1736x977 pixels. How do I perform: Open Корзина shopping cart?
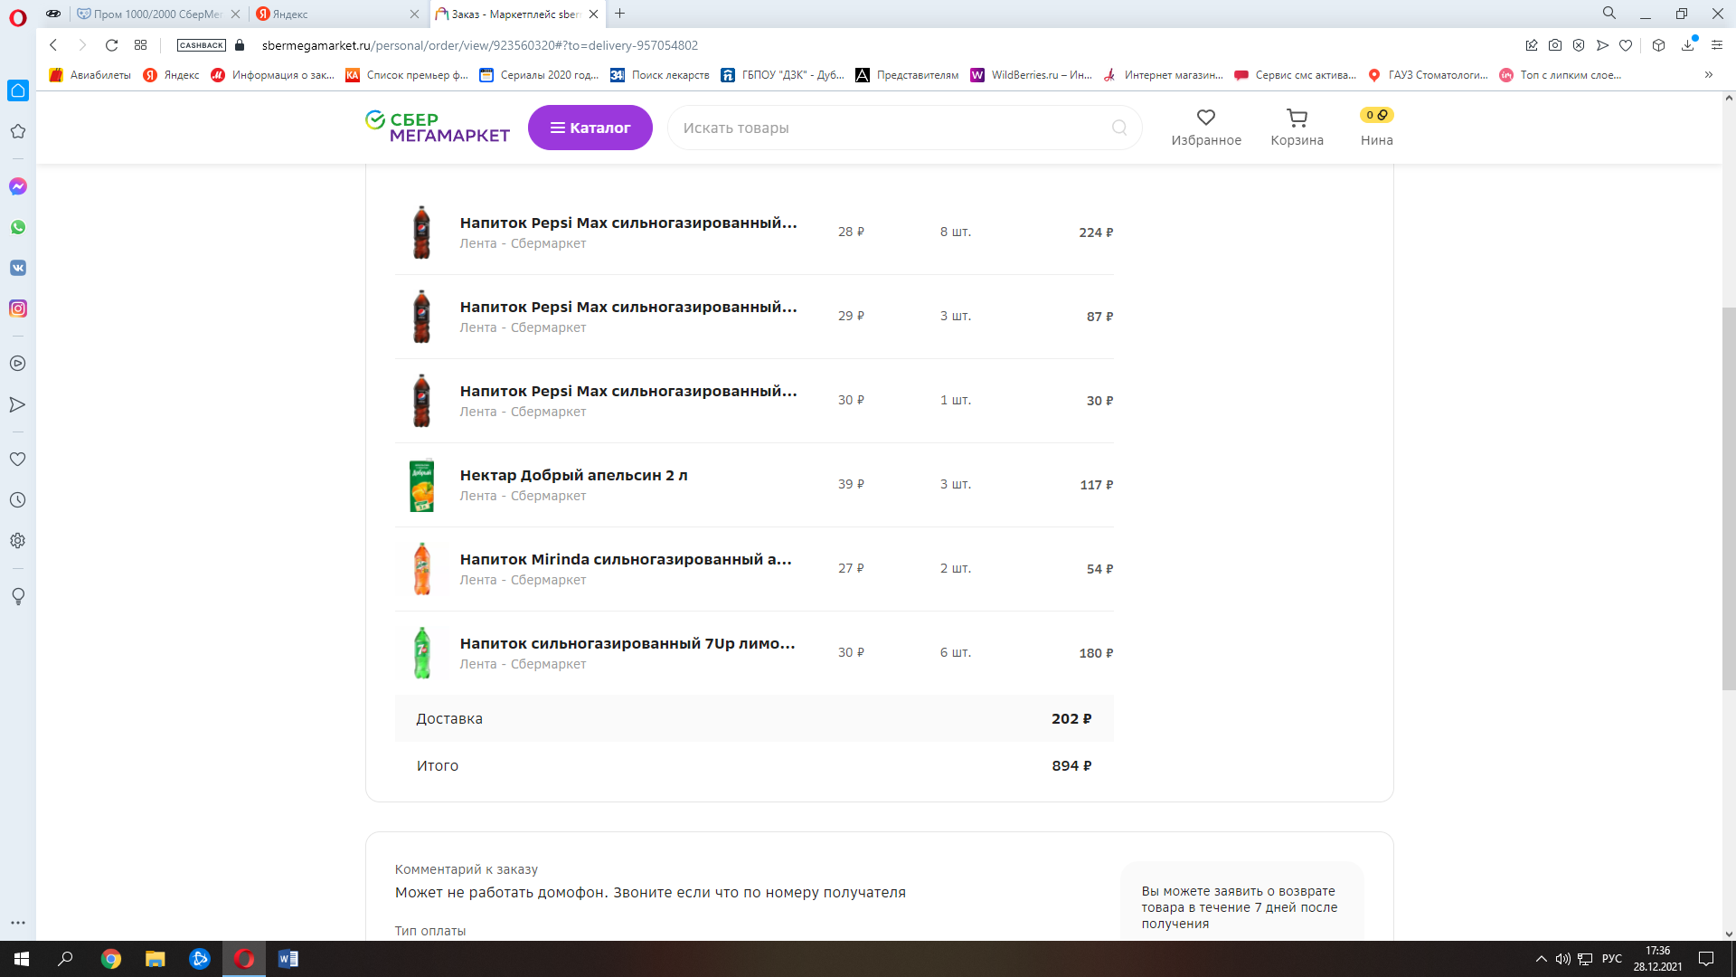[x=1297, y=128]
